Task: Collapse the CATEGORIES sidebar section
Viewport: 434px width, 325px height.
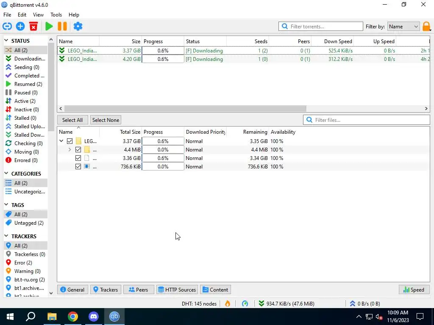Action: coord(6,174)
